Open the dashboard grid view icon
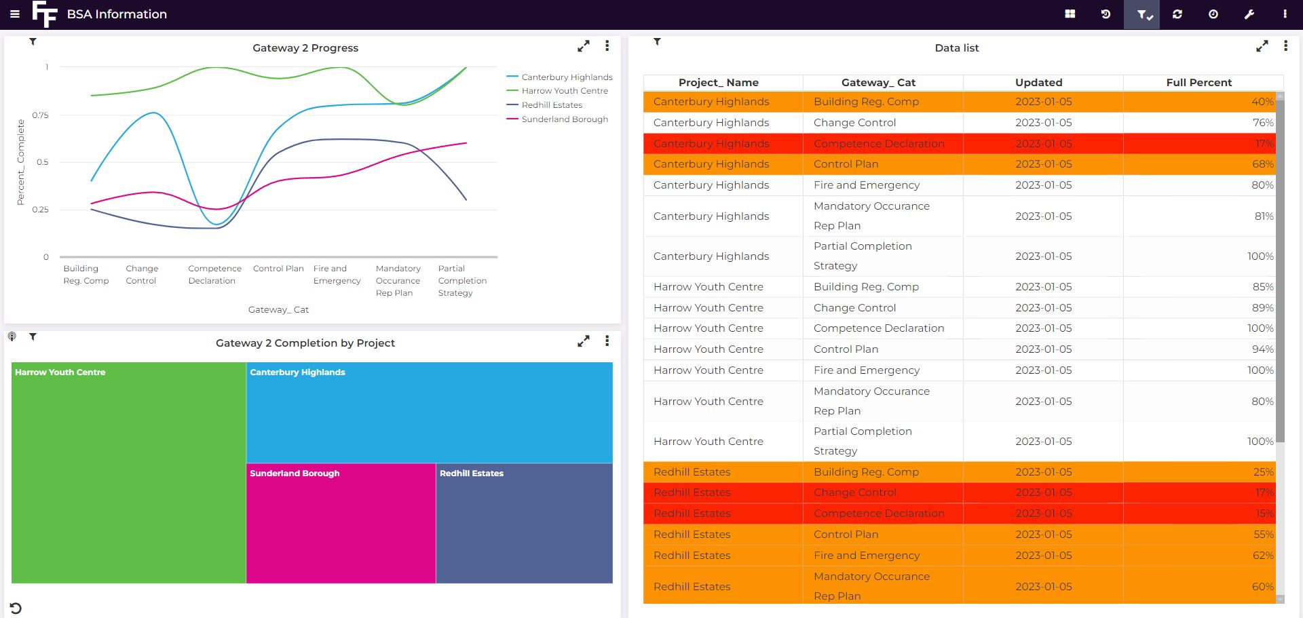1303x618 pixels. click(1070, 14)
